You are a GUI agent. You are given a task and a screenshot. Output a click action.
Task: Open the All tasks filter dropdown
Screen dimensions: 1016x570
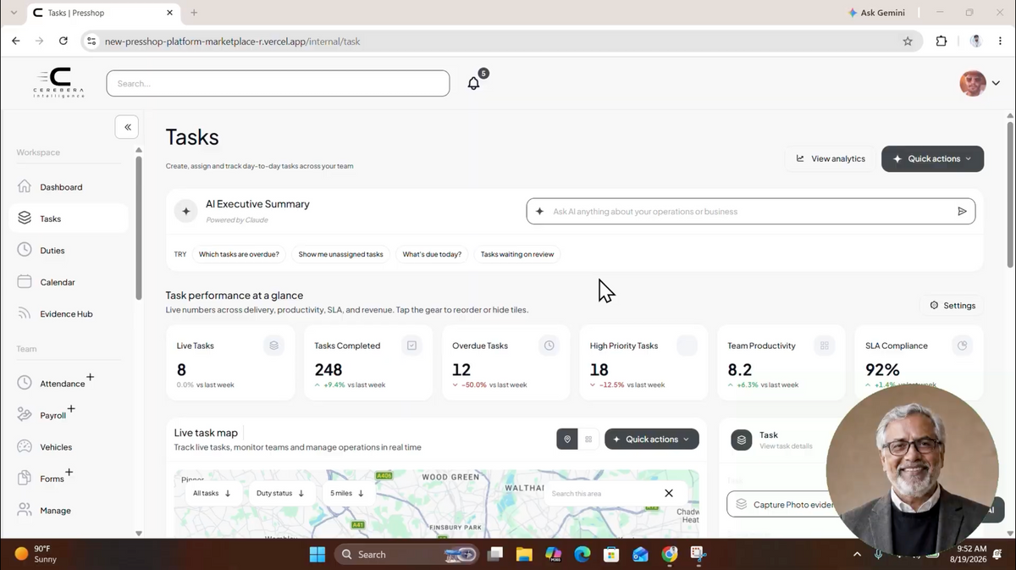[x=212, y=493]
